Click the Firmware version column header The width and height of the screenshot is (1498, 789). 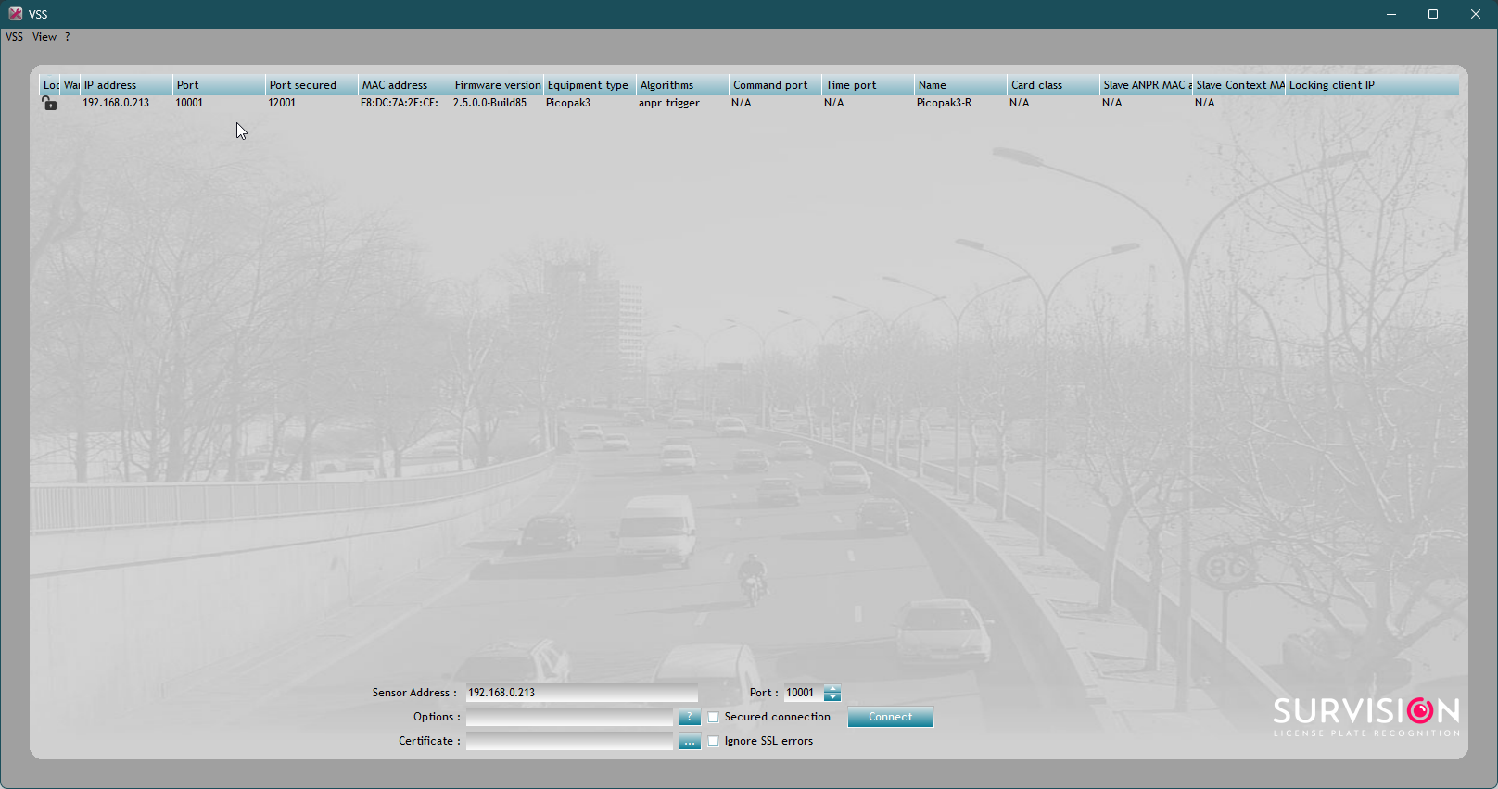tap(497, 85)
